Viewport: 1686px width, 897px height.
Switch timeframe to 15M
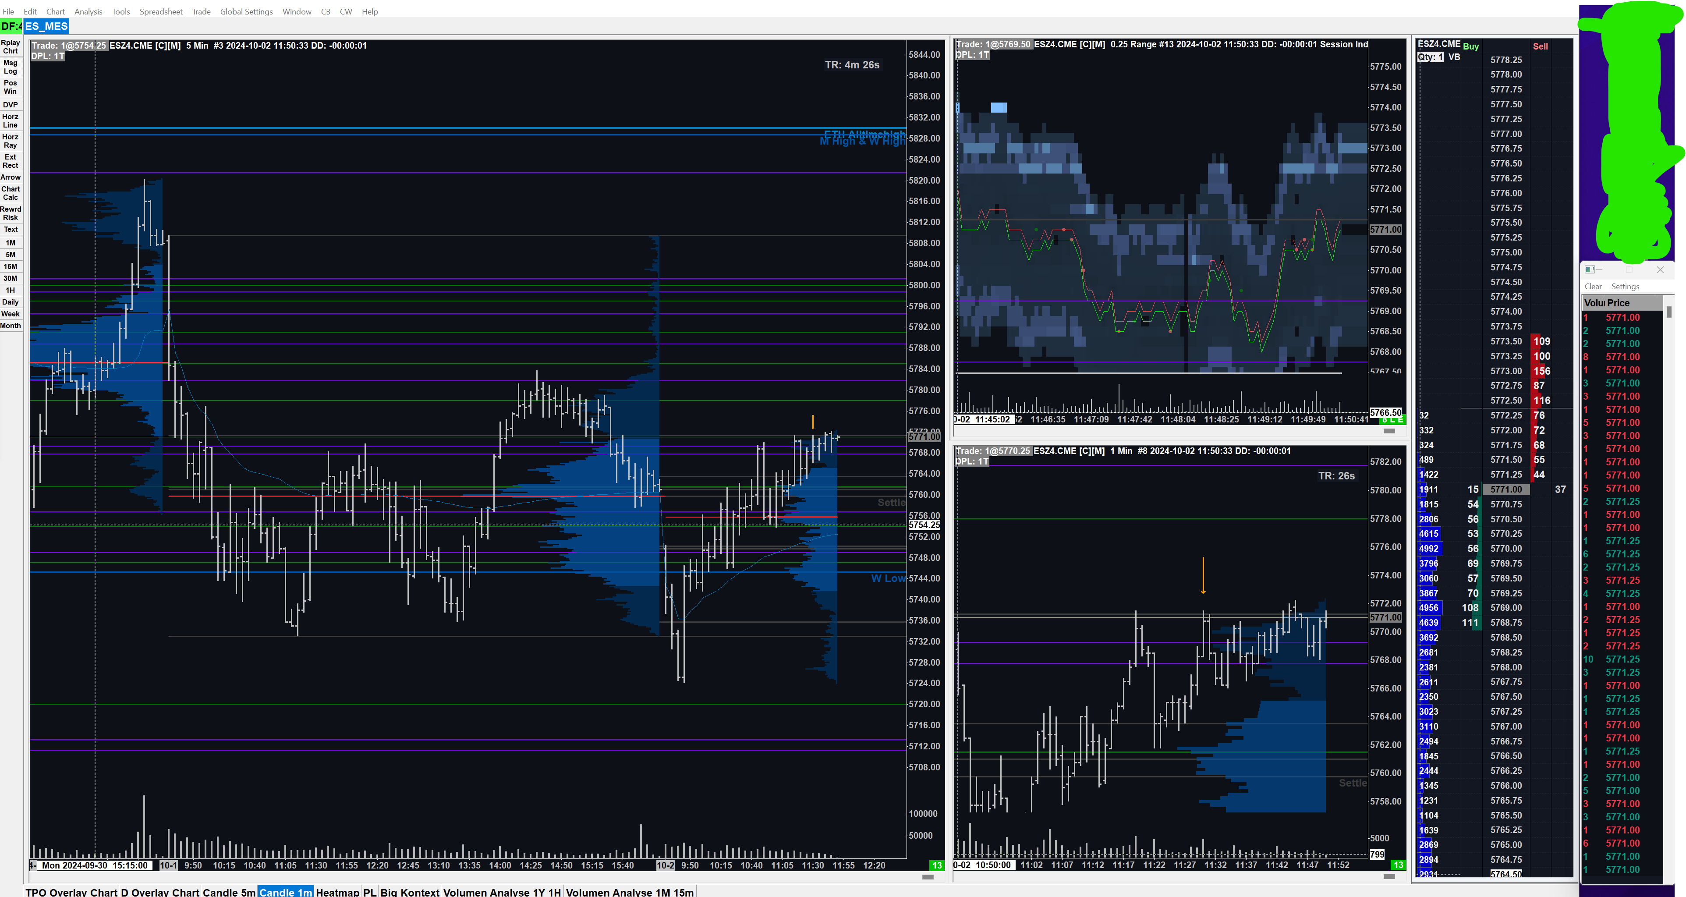[11, 266]
